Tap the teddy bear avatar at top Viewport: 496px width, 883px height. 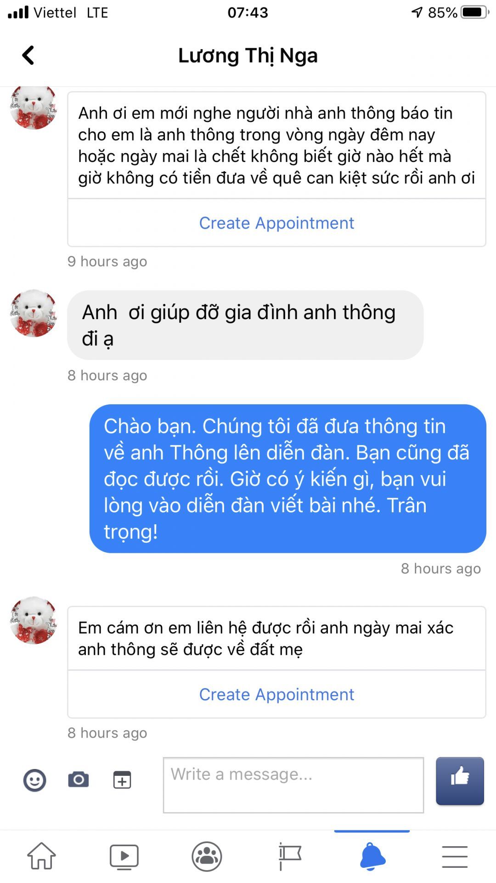[34, 108]
